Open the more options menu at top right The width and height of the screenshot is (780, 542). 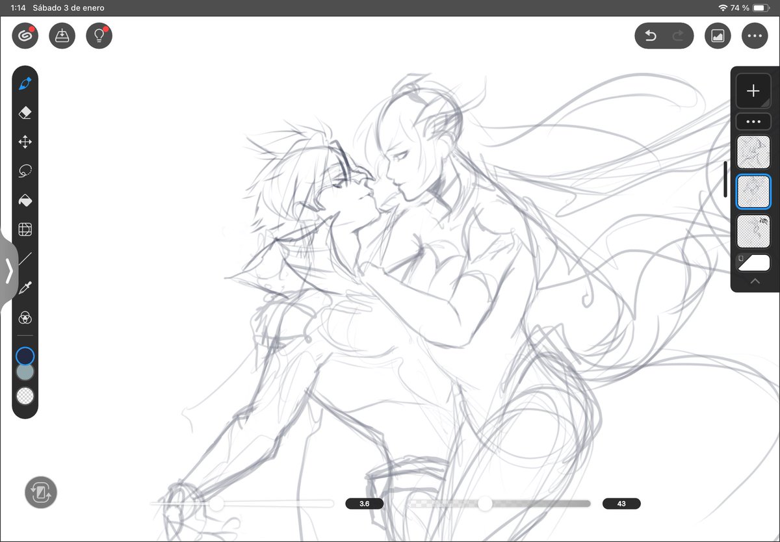[755, 36]
